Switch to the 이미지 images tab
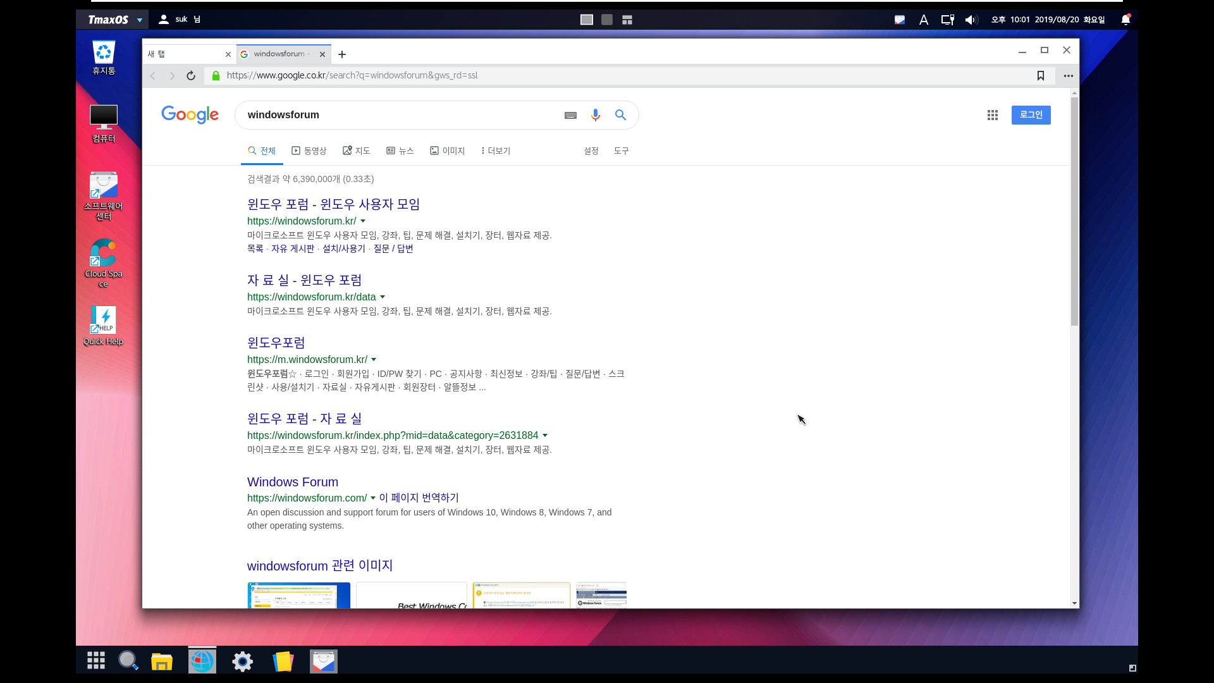The height and width of the screenshot is (683, 1214). pyautogui.click(x=448, y=151)
